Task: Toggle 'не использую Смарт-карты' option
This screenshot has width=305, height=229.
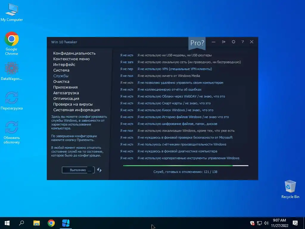Action: tap(174, 103)
